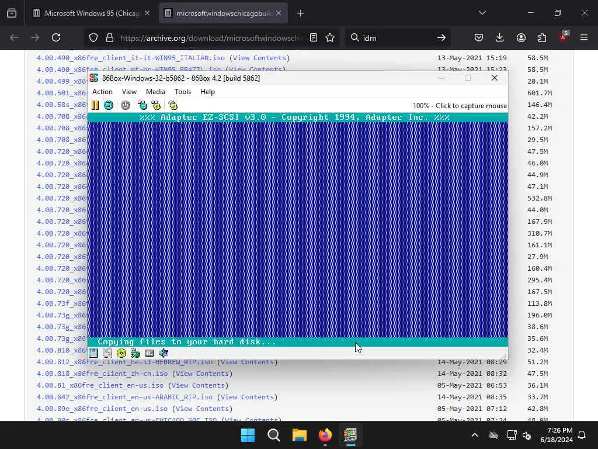Open Firefox View from the tab bar icon

(12, 13)
